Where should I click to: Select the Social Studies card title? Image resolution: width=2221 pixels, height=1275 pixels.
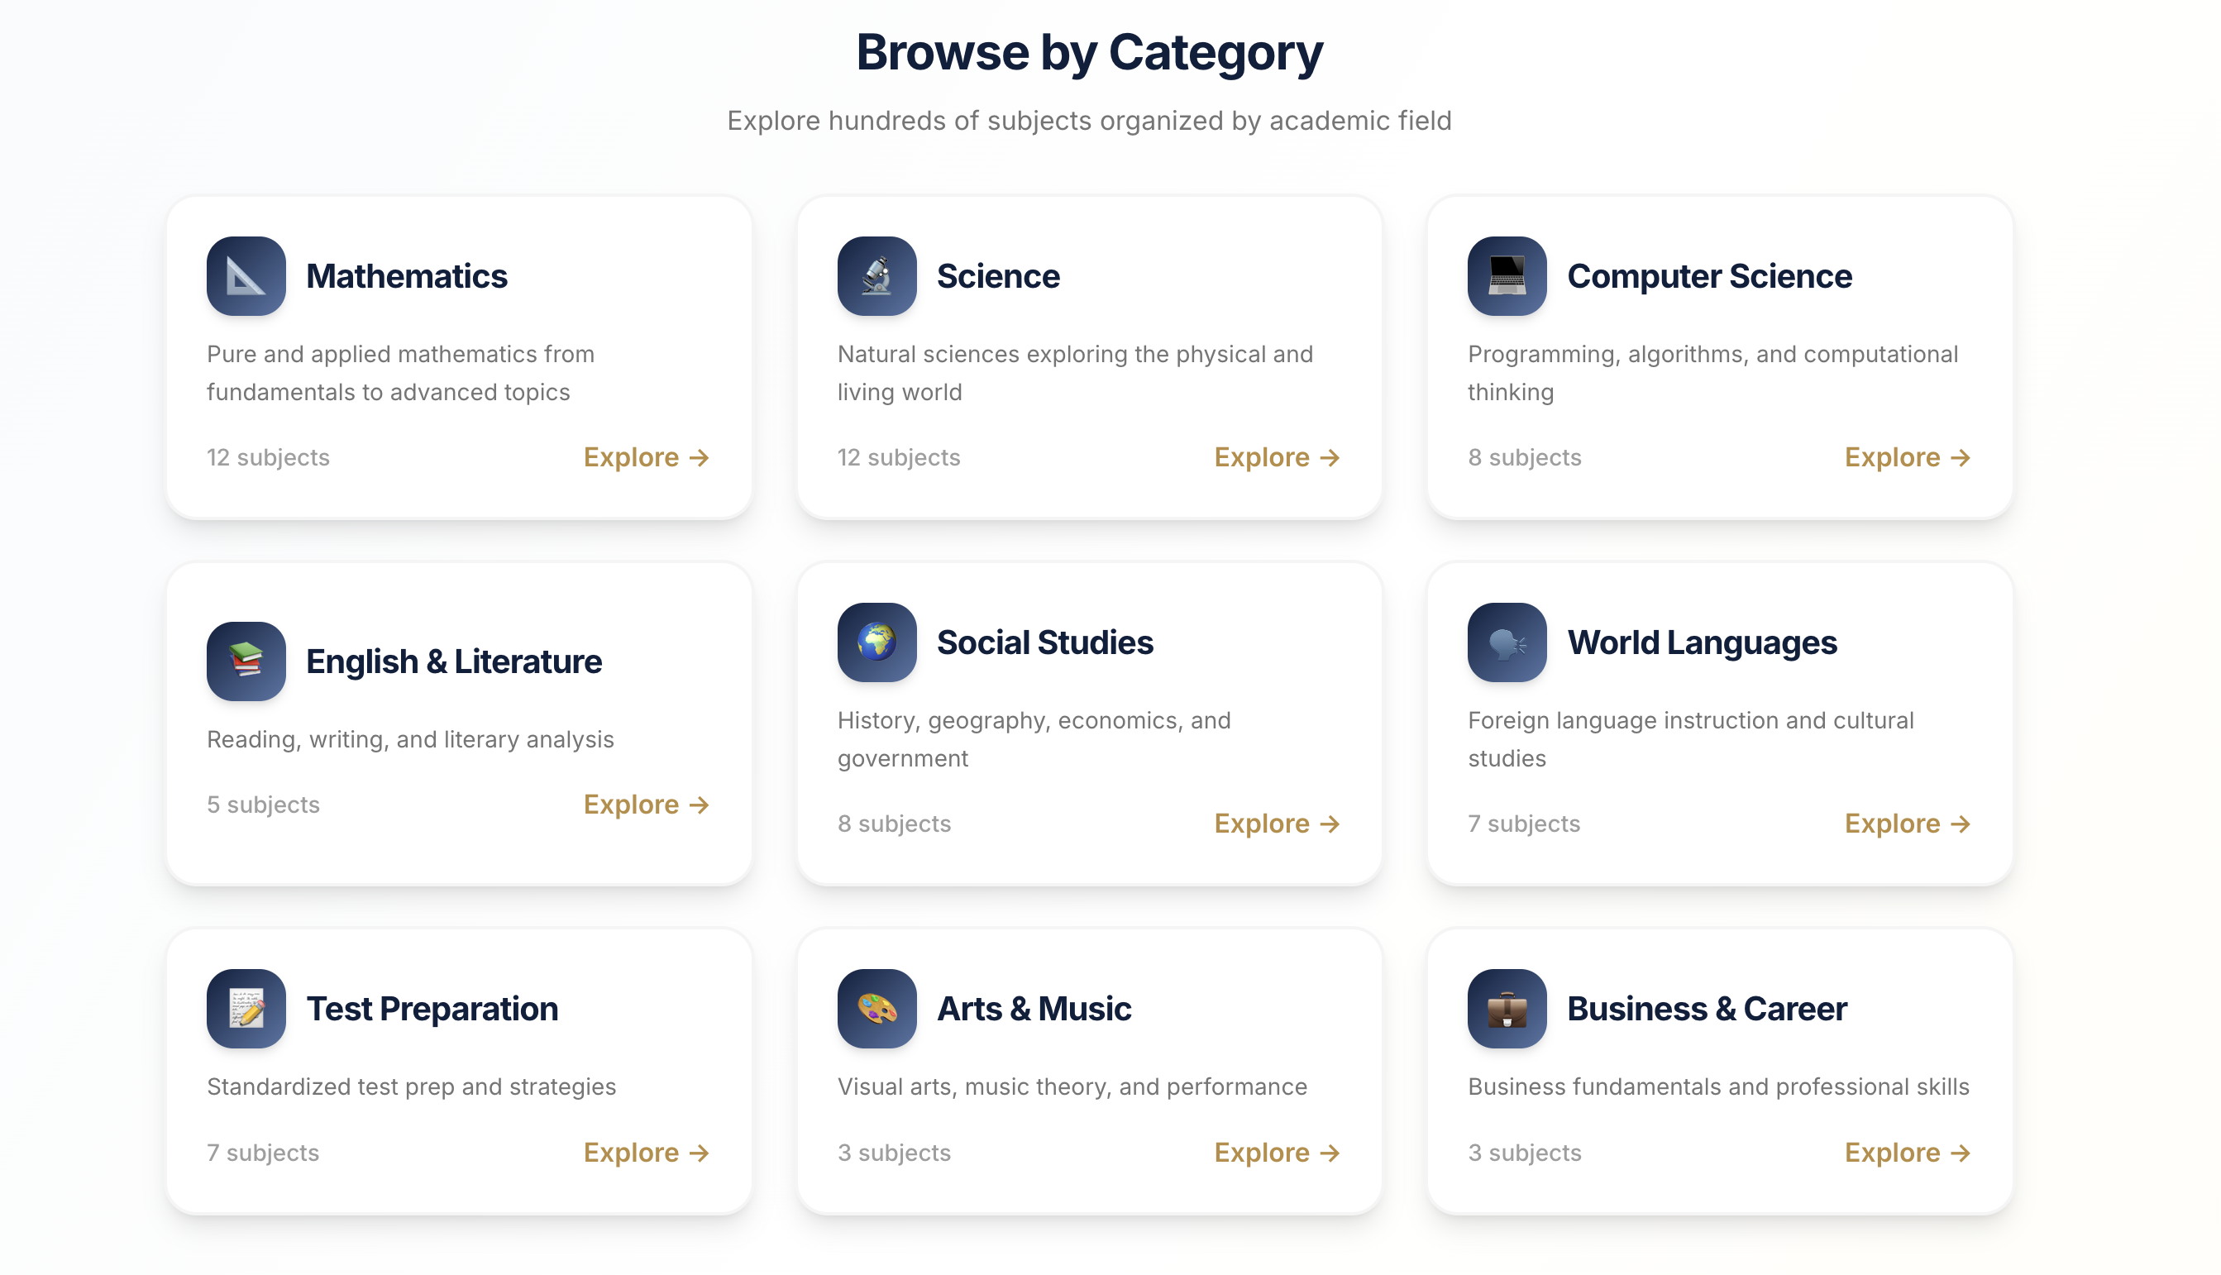1044,642
